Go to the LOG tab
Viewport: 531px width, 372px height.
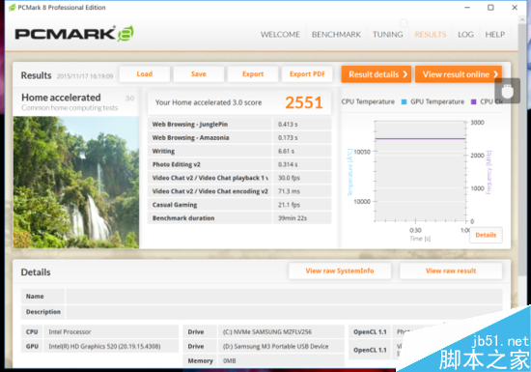465,34
